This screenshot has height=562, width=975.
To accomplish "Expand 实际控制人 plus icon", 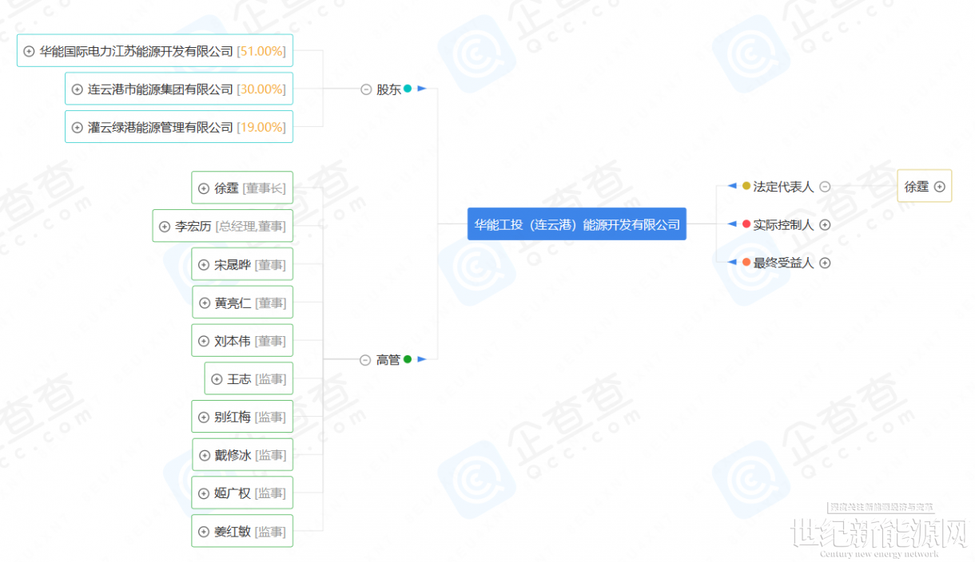I will click(826, 225).
